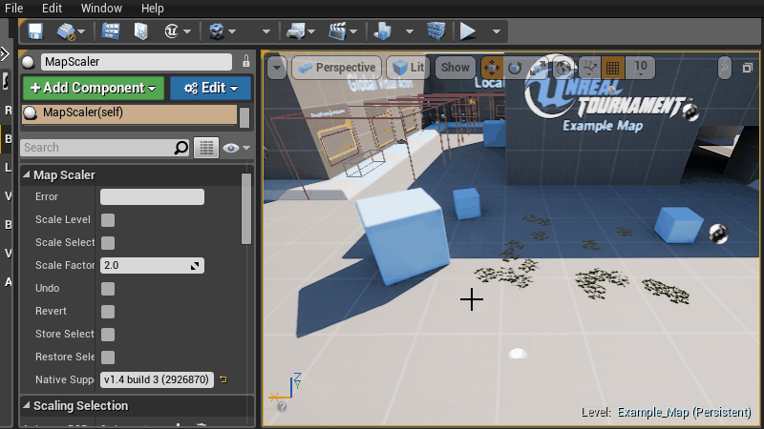Click the Lit view mode button

point(409,68)
